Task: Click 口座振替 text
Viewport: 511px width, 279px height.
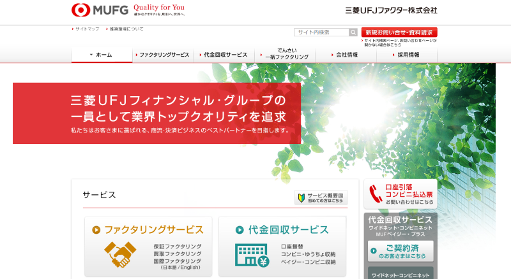Action: [x=292, y=247]
